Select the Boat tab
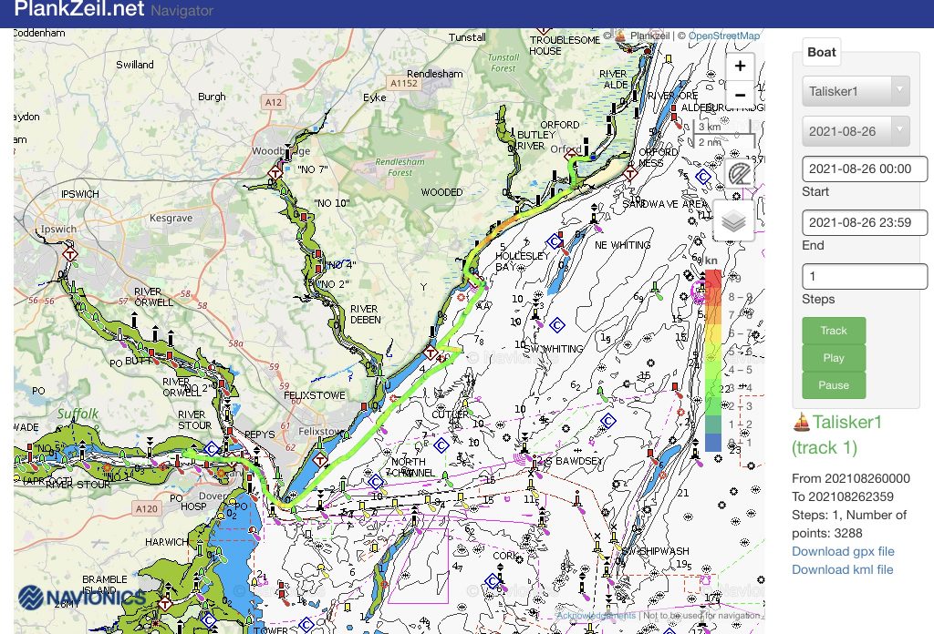Screen dimensions: 934x634 point(821,52)
